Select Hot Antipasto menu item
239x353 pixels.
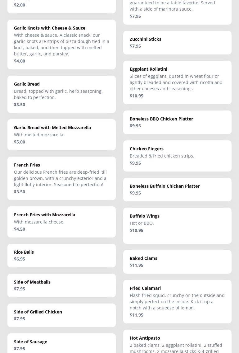pyautogui.click(x=177, y=341)
